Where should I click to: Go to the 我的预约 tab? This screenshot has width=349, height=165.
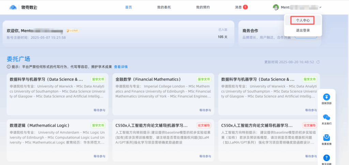[x=203, y=7]
